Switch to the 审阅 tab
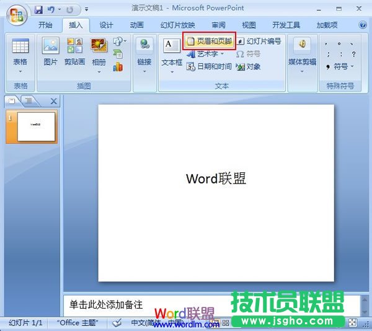 [x=218, y=25]
